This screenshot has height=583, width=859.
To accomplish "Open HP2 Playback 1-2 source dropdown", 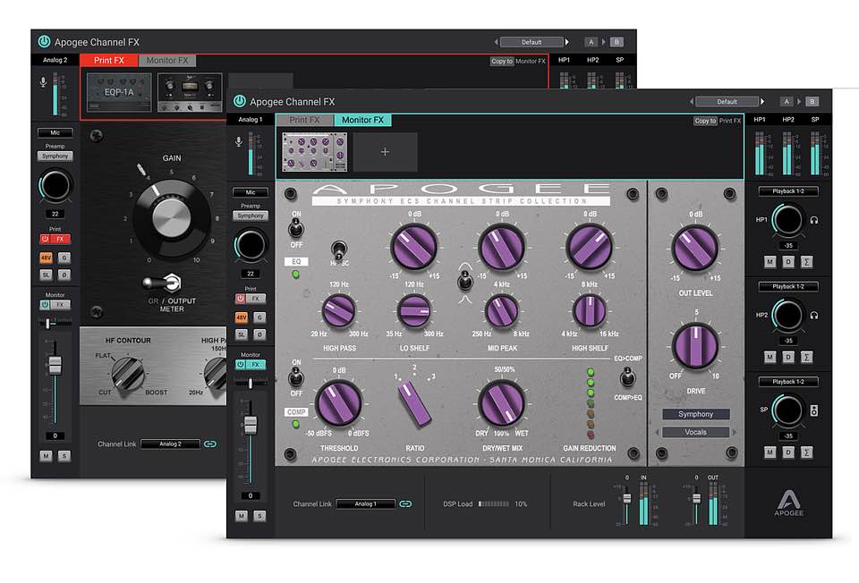I will point(788,286).
